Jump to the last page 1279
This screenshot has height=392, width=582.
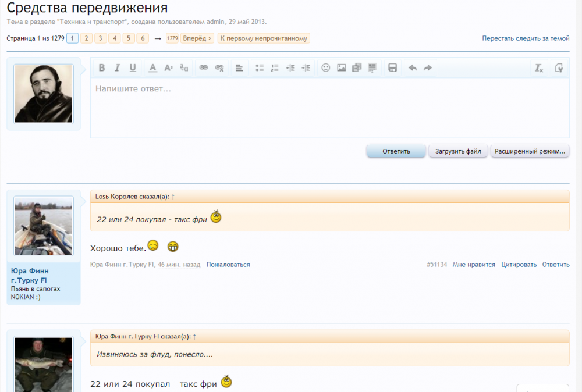pyautogui.click(x=172, y=38)
